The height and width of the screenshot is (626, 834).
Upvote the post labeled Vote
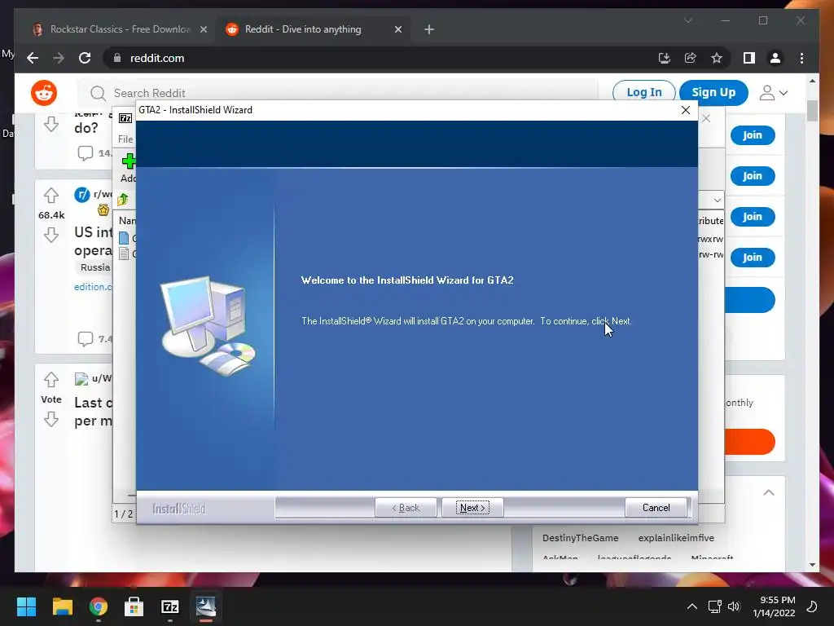point(51,380)
